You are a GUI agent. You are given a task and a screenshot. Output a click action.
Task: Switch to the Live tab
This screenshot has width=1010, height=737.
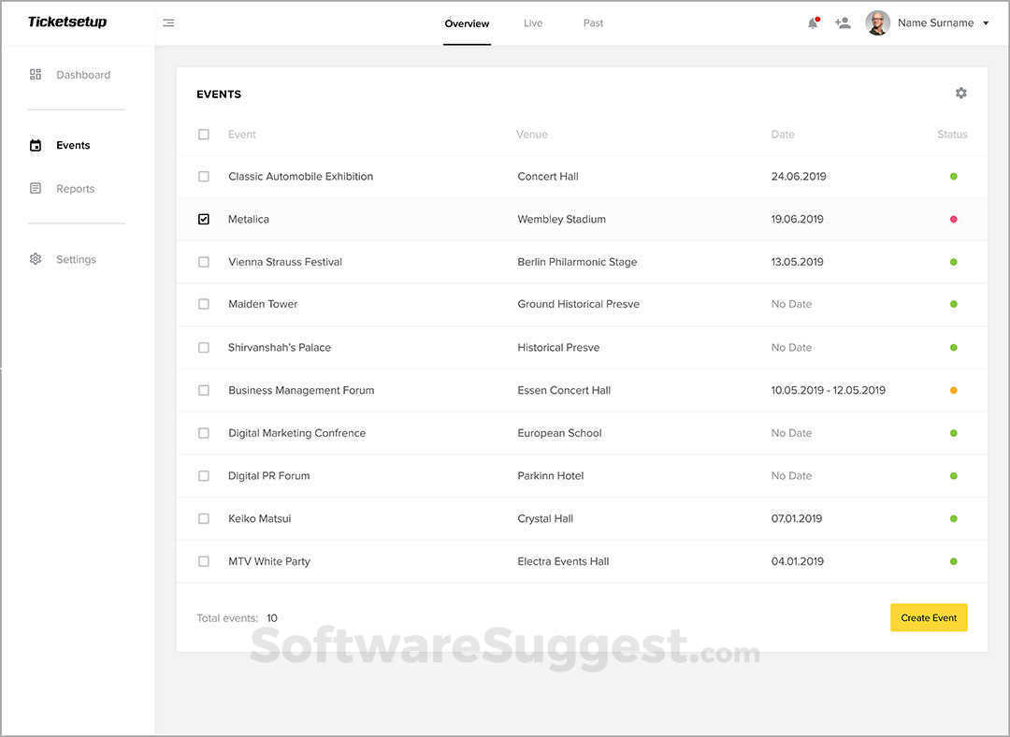(x=533, y=23)
